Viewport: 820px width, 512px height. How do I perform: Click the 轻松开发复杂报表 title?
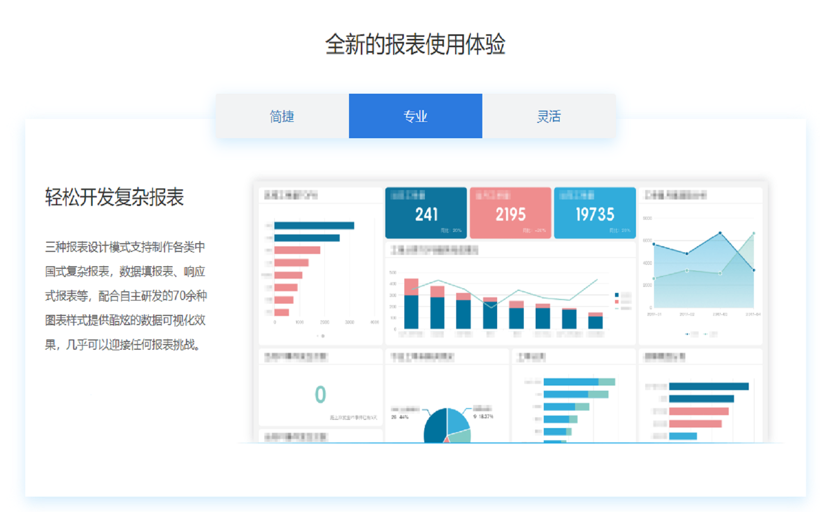pos(114,197)
